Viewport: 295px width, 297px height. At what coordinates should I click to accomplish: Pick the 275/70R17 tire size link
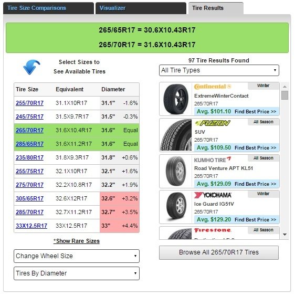[30, 185]
